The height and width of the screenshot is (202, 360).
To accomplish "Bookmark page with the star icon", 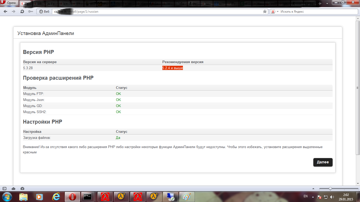I will (265, 12).
